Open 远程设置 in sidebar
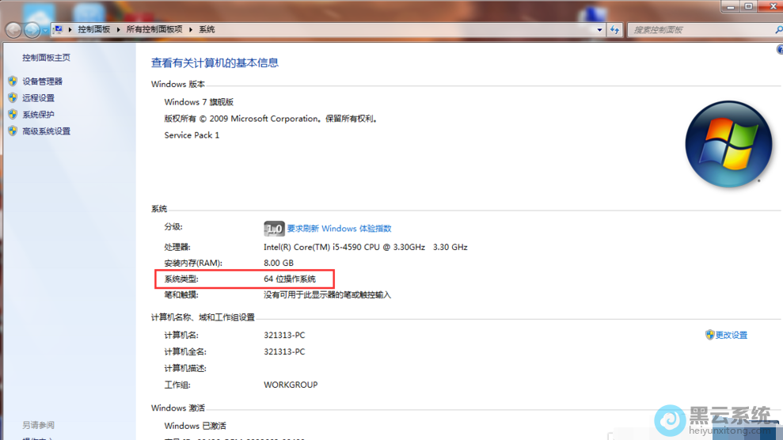Screen dimensions: 783x440 click(x=39, y=98)
